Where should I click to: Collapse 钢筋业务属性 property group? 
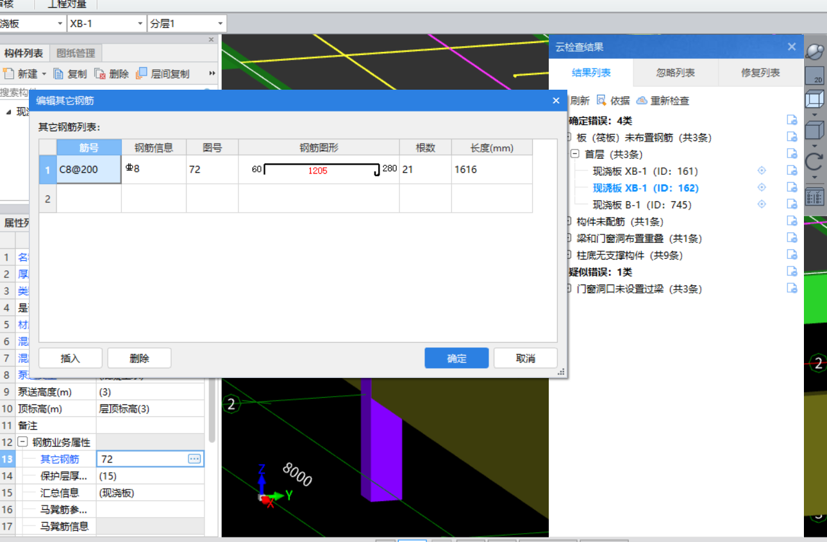pyautogui.click(x=23, y=442)
